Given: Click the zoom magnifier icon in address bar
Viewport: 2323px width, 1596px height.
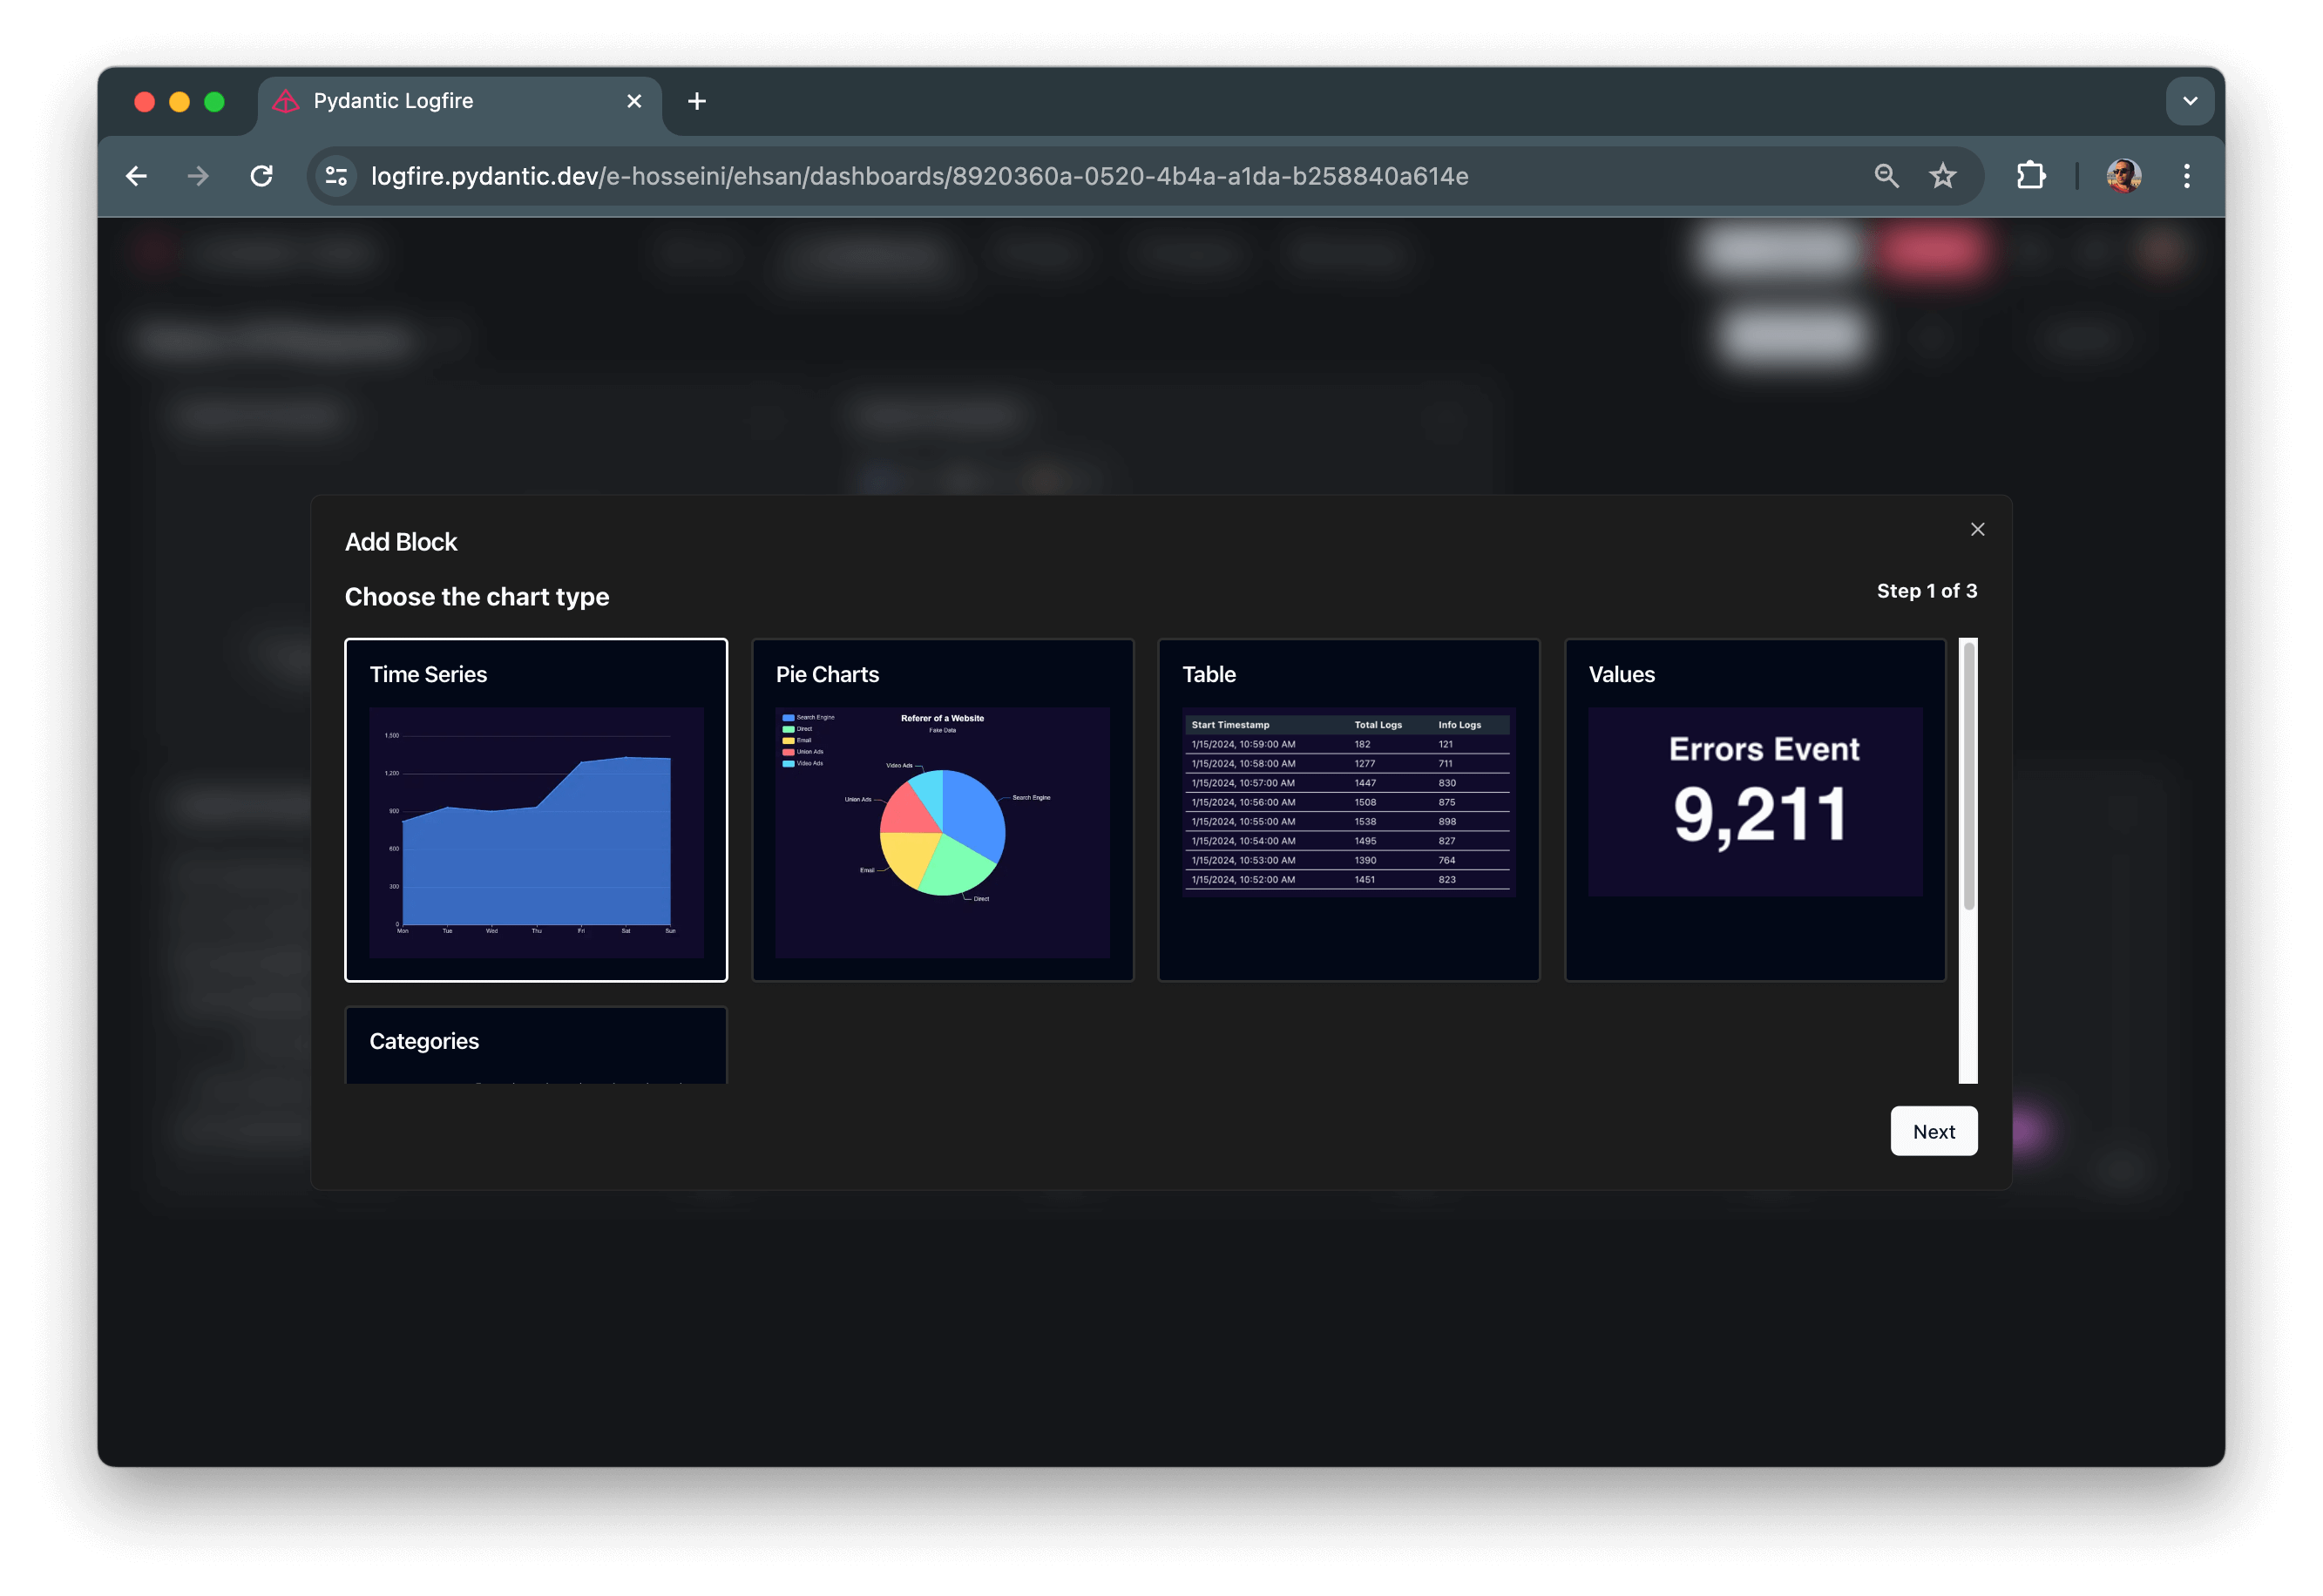Looking at the screenshot, I should [x=1886, y=176].
